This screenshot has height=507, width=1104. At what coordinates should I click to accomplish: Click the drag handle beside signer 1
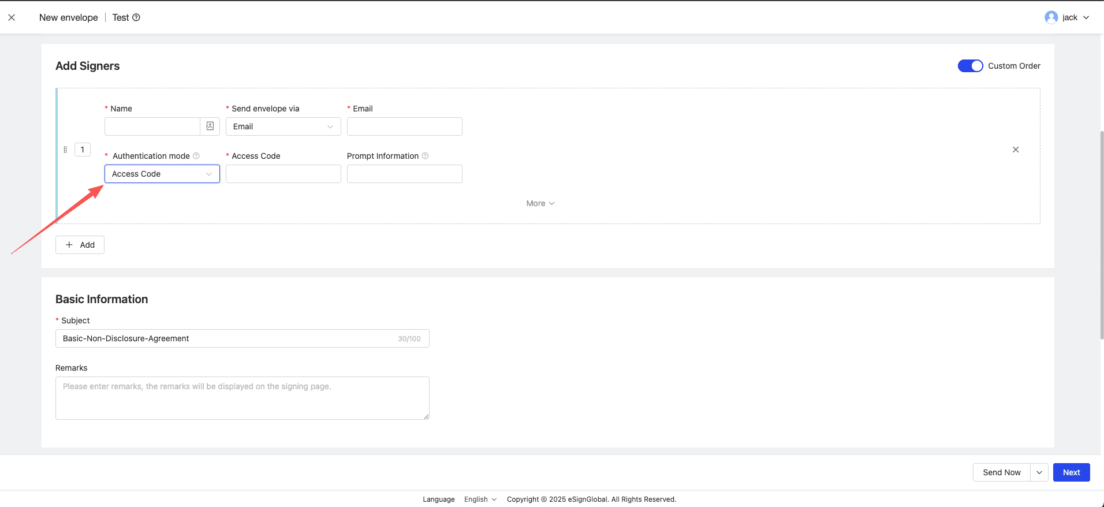click(65, 150)
